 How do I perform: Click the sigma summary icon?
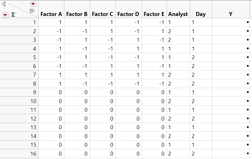13,14
